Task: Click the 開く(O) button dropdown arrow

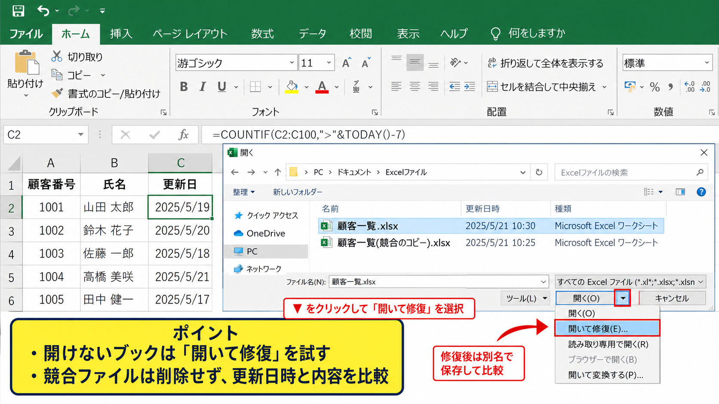Action: point(623,298)
